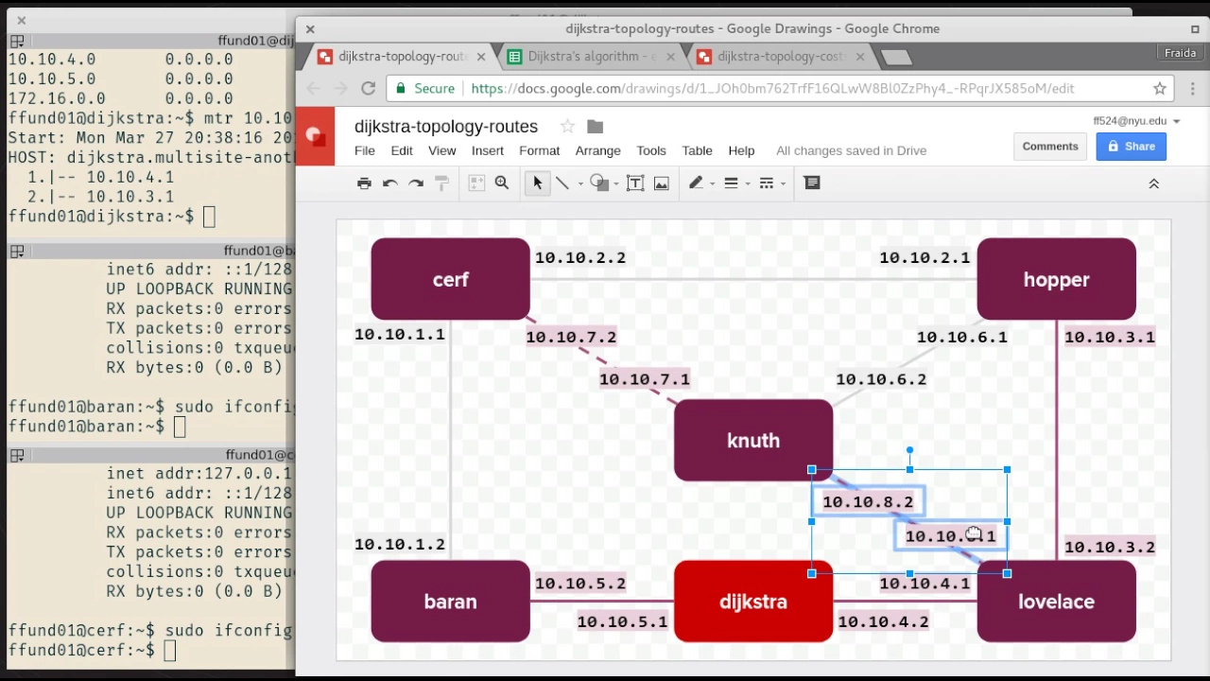Open the File menu
The image size is (1210, 681).
(x=365, y=150)
